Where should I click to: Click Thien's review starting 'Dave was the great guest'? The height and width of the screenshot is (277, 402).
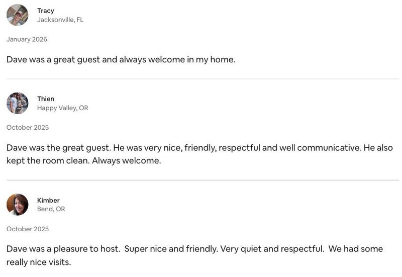coord(199,154)
